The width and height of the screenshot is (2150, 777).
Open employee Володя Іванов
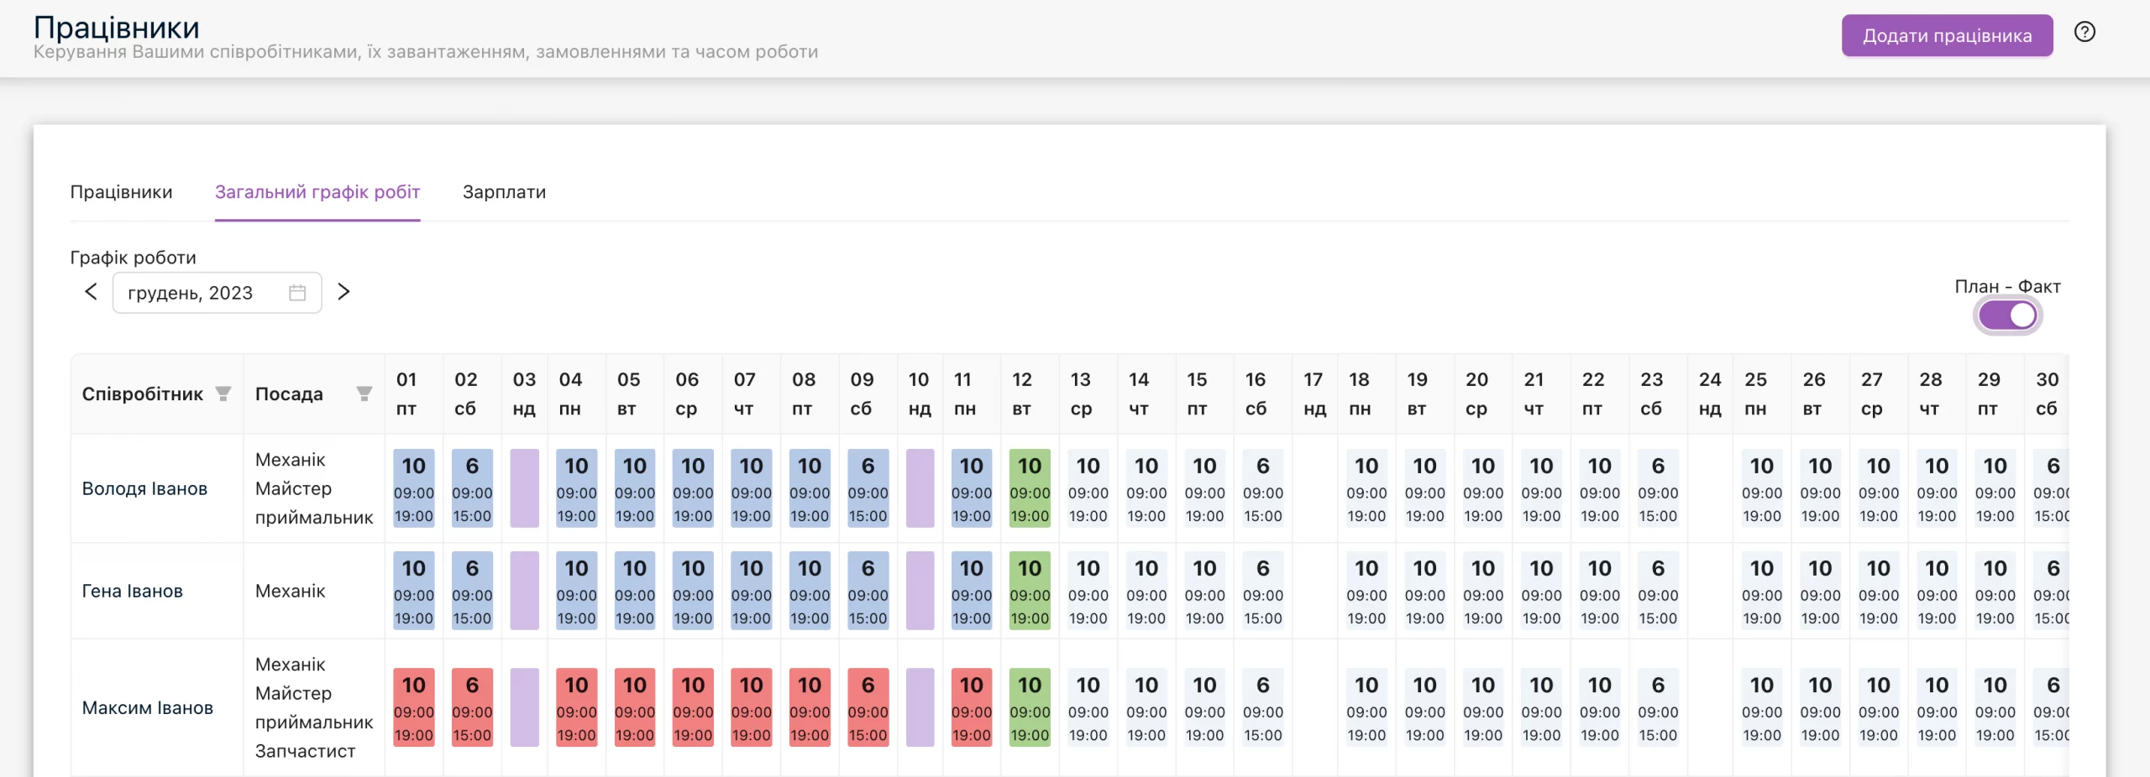[144, 488]
